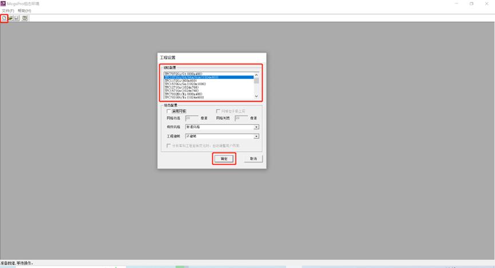Toggle the disabled checkbox above the 确定 button
Image resolution: width=495 pixels, height=268 pixels.
[169, 145]
